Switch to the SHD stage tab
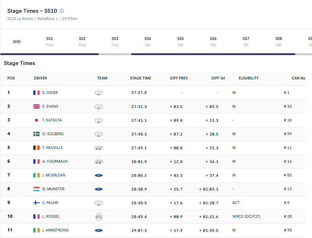Screen dimensions: 312x238 pyautogui.click(x=17, y=42)
